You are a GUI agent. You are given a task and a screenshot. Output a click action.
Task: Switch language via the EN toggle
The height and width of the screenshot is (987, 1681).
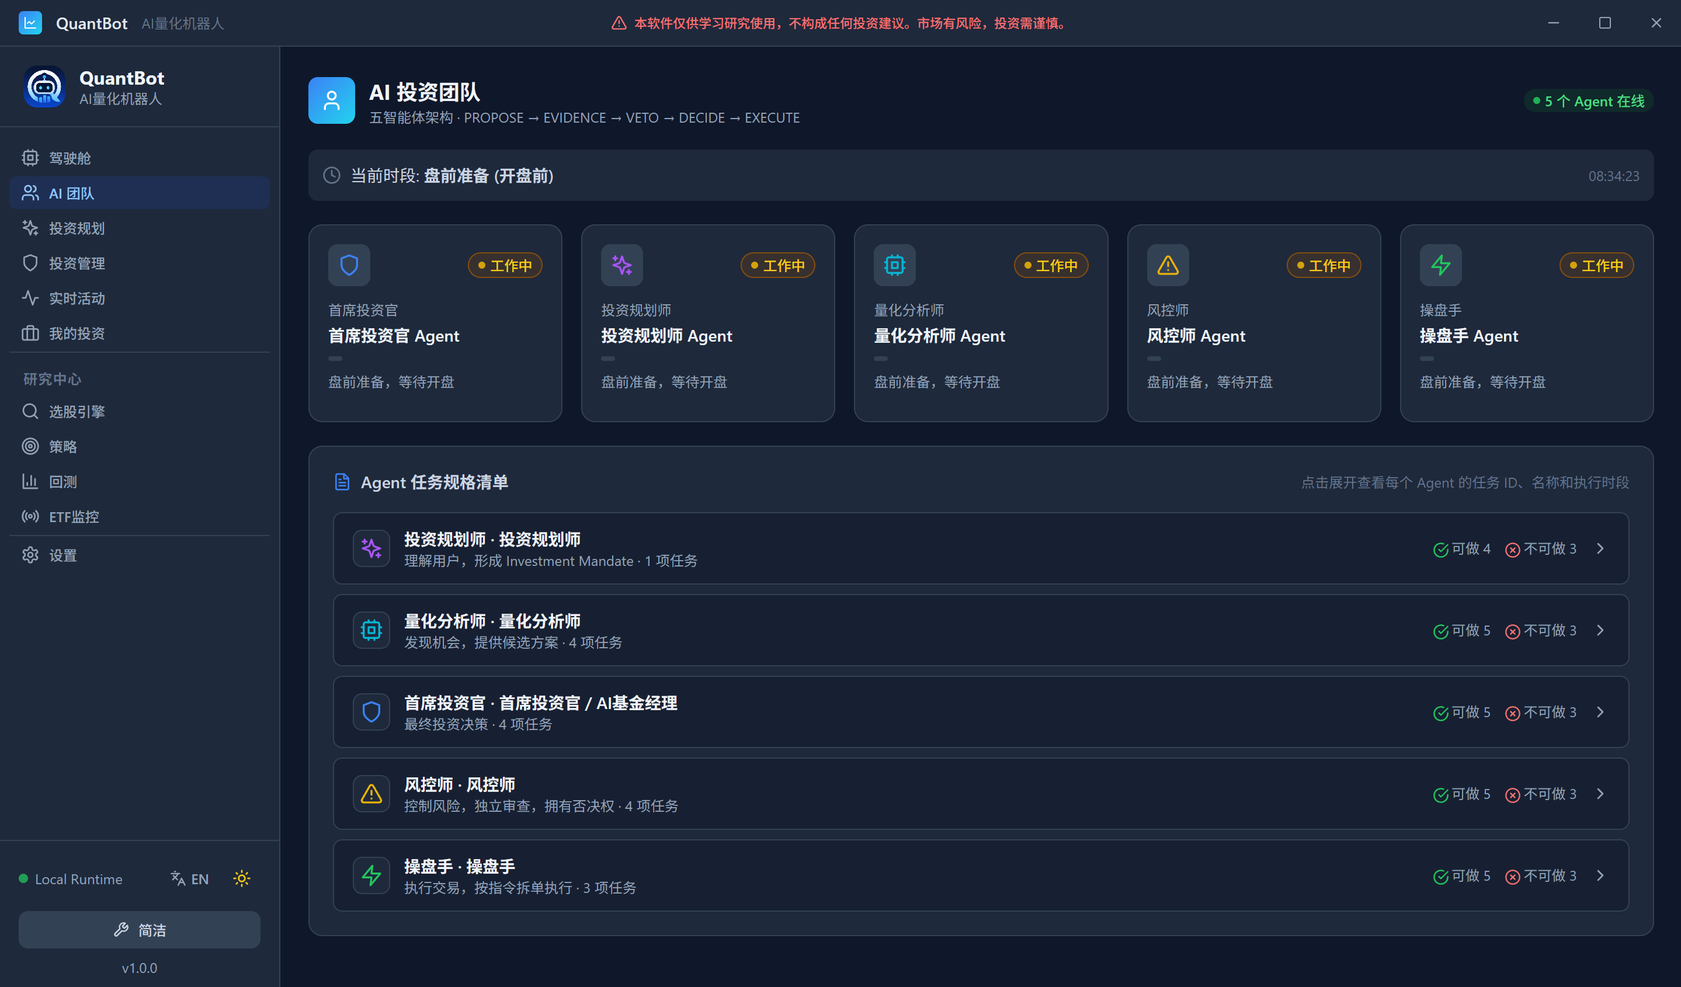(x=189, y=878)
